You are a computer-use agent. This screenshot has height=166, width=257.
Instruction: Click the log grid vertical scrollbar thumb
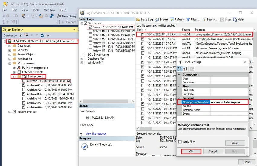pos(255,44)
